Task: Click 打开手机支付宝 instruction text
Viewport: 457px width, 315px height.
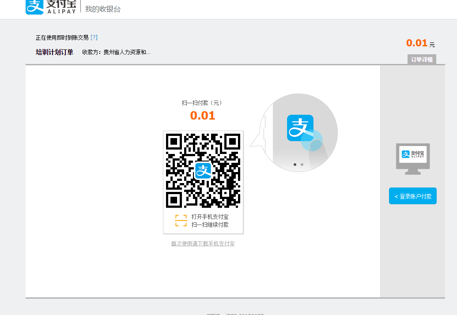Action: 210,217
